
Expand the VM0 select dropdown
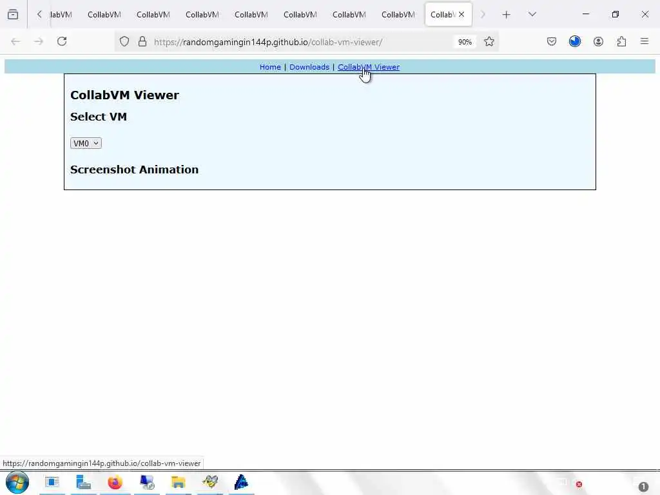click(86, 144)
